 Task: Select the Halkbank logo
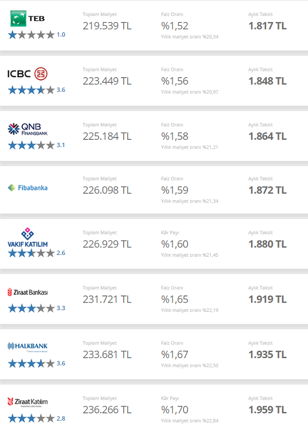point(27,347)
